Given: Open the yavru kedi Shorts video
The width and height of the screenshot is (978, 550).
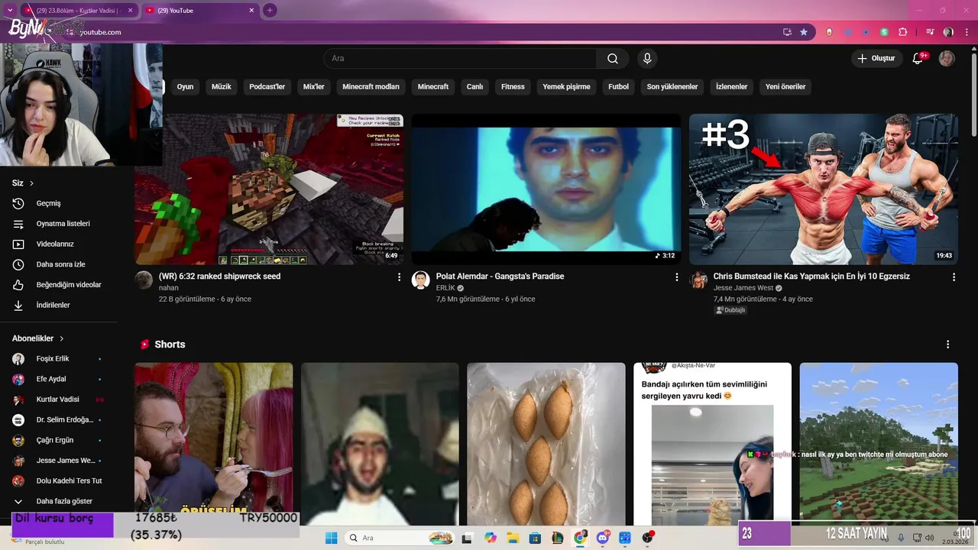Looking at the screenshot, I should coord(712,444).
